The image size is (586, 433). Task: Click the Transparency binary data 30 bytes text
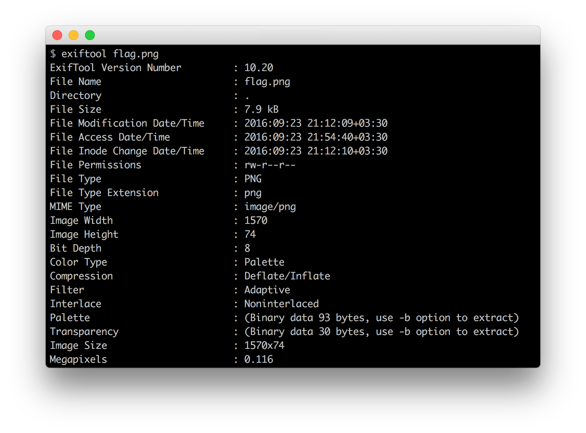pyautogui.click(x=381, y=332)
